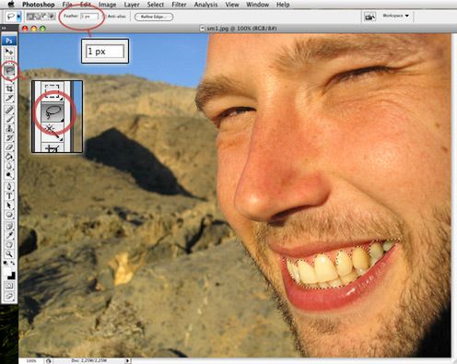Viewport: 457px width, 364px height.
Task: Open the Layer menu
Action: point(132,5)
